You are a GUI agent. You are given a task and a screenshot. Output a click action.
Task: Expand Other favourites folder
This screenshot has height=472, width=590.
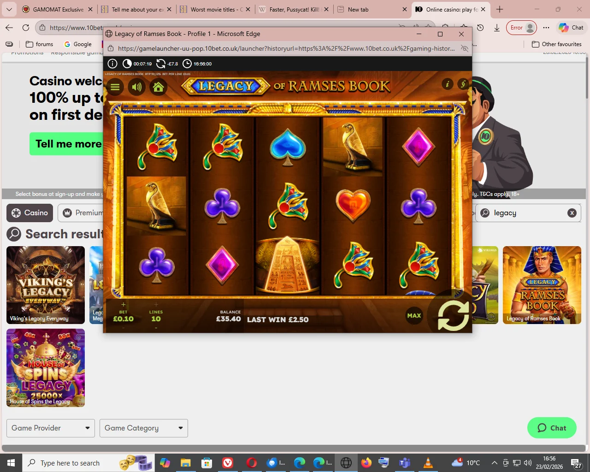[x=556, y=44]
